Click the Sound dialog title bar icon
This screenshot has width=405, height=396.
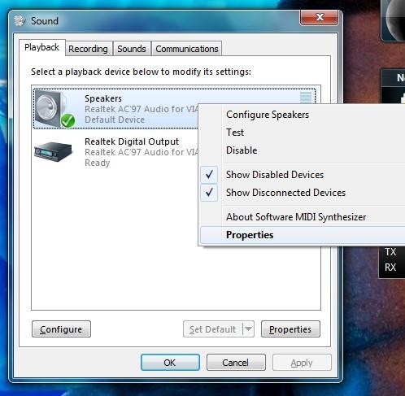point(20,21)
